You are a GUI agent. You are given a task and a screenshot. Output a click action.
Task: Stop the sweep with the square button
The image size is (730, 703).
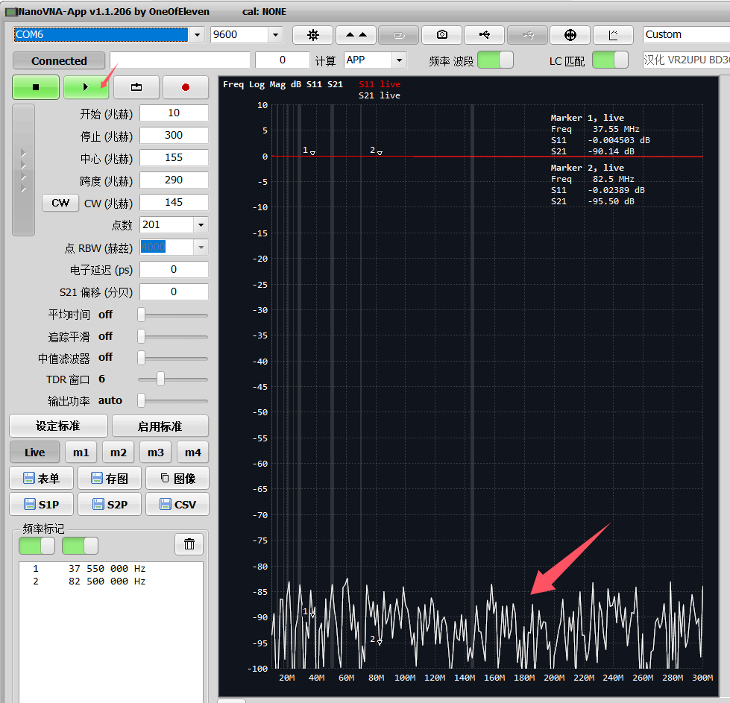point(36,87)
